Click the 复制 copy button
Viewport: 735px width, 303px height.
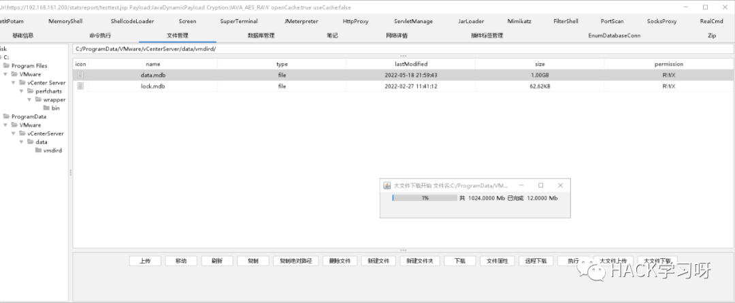point(253,261)
